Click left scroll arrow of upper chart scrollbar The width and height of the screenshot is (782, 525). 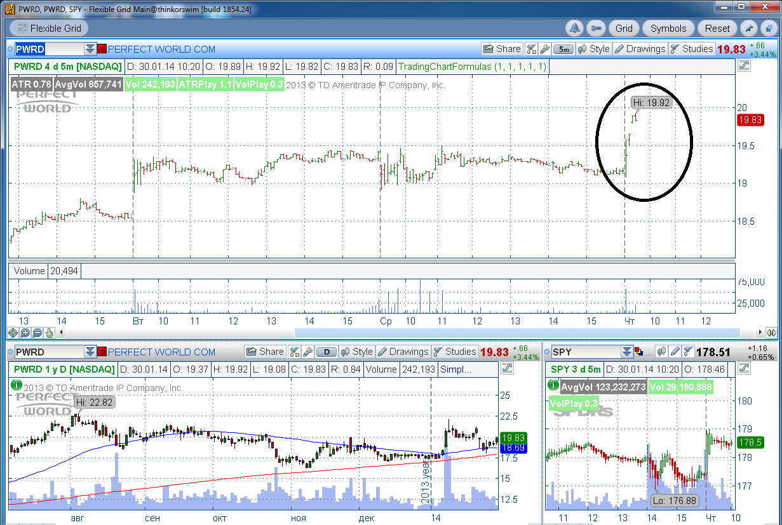click(x=62, y=333)
